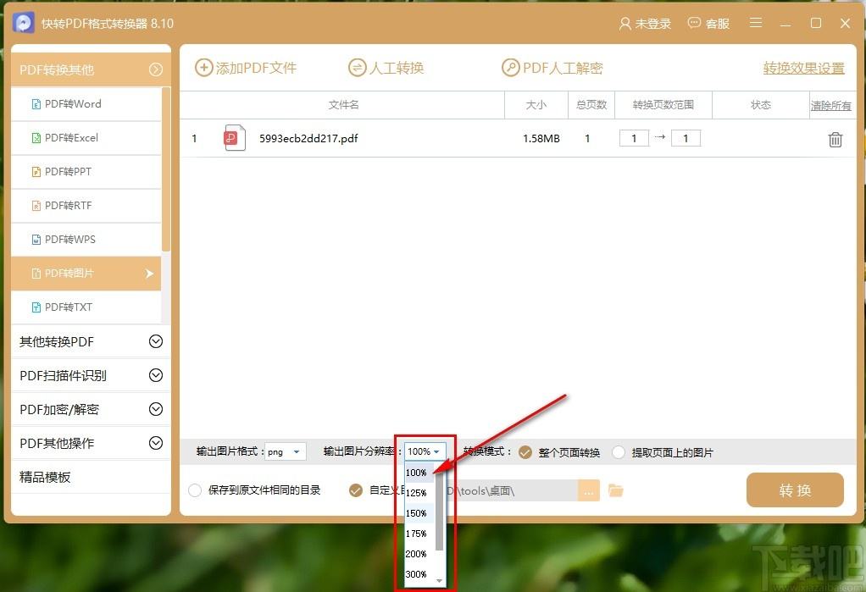The width and height of the screenshot is (866, 592).
Task: Uncheck the 自定义目录 checkbox
Action: pos(355,490)
